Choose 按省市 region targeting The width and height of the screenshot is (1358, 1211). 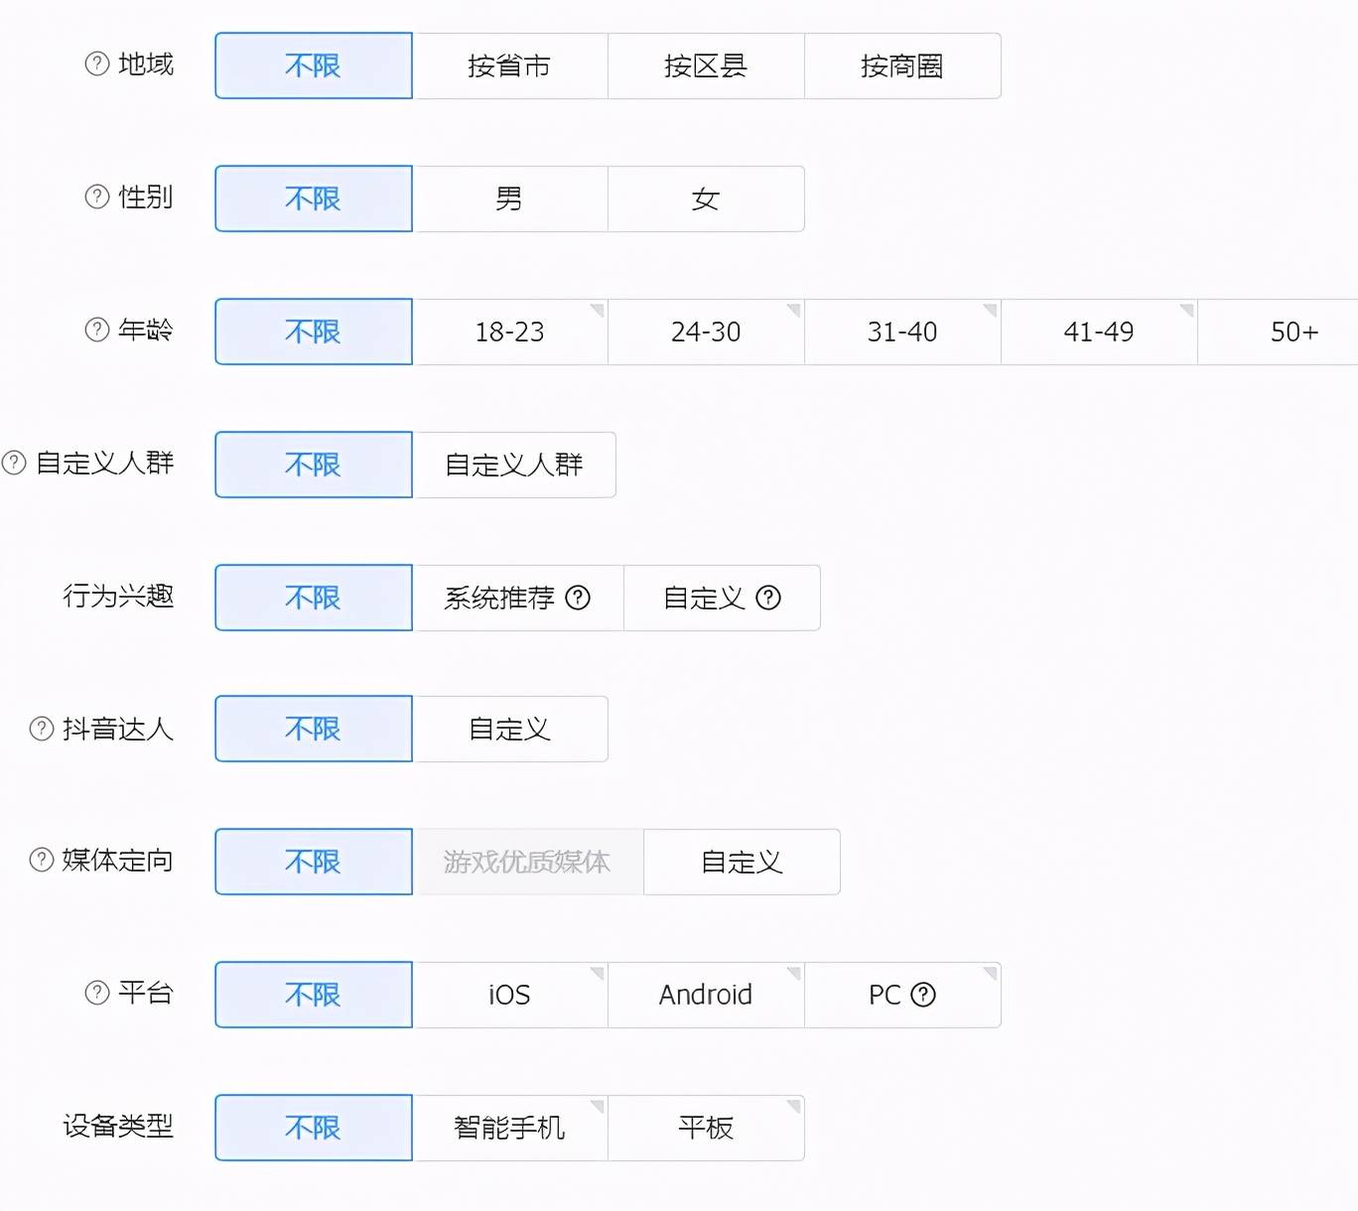tap(510, 66)
